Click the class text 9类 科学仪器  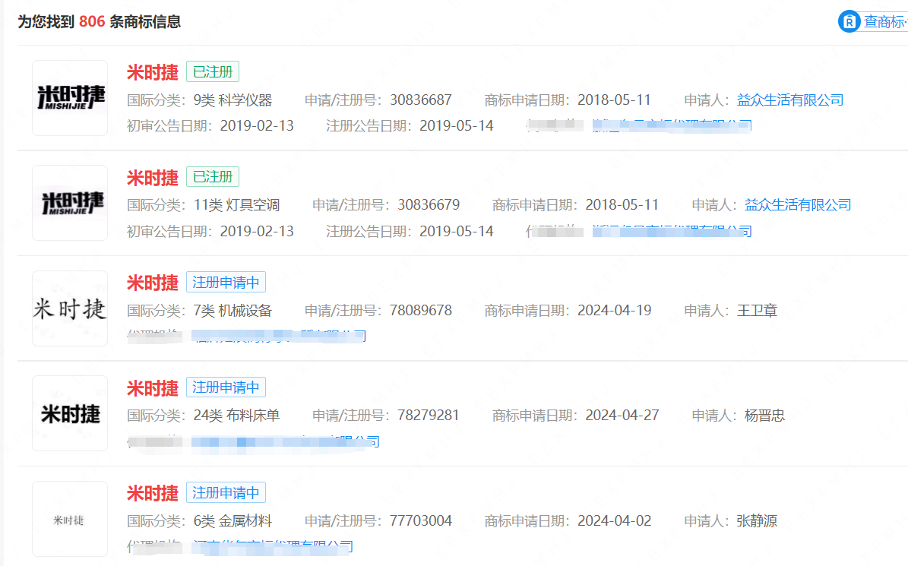pyautogui.click(x=233, y=100)
